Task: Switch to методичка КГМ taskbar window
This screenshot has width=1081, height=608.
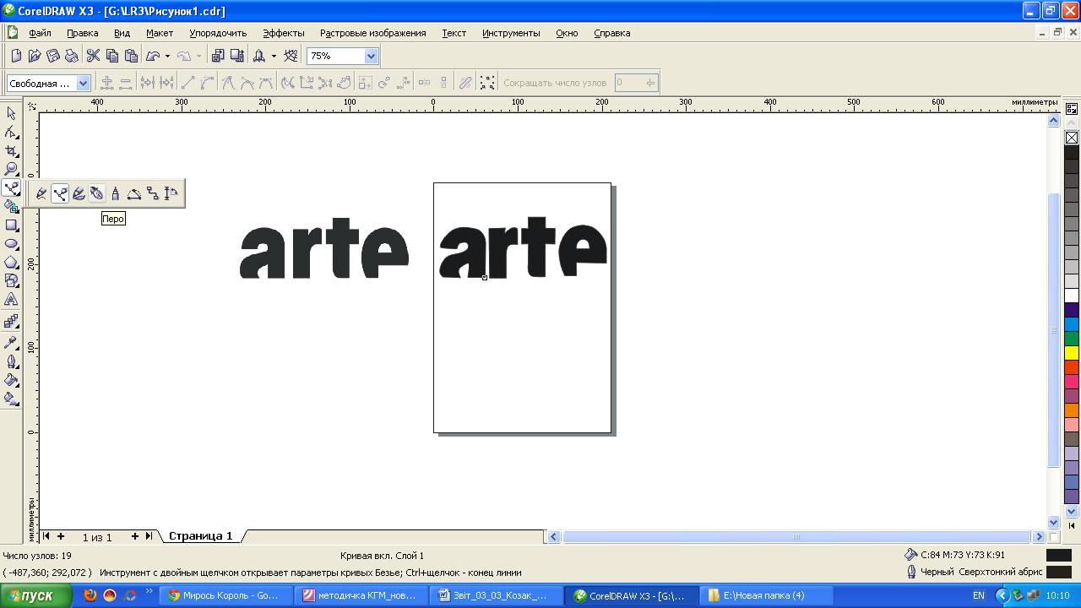Action: pos(361,595)
